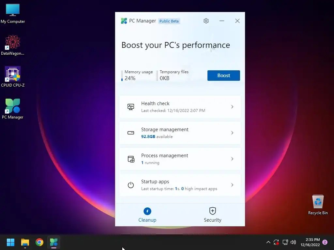Click PC Manager taskbar icon

(54, 242)
